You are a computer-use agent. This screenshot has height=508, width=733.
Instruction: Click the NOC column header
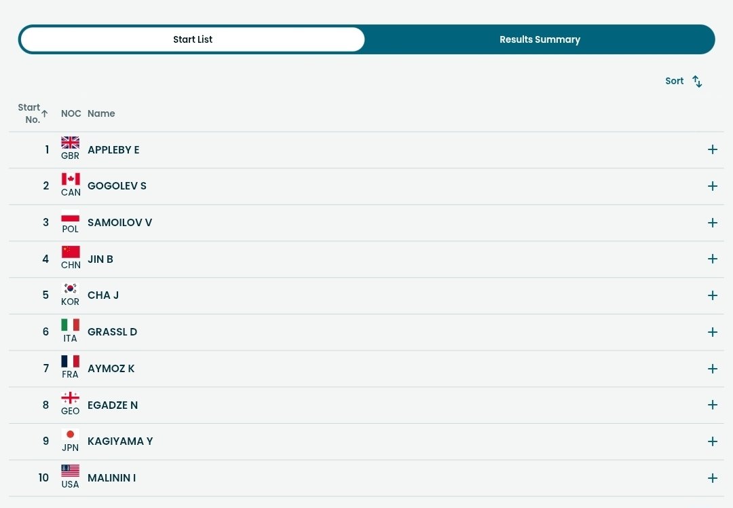tap(71, 113)
